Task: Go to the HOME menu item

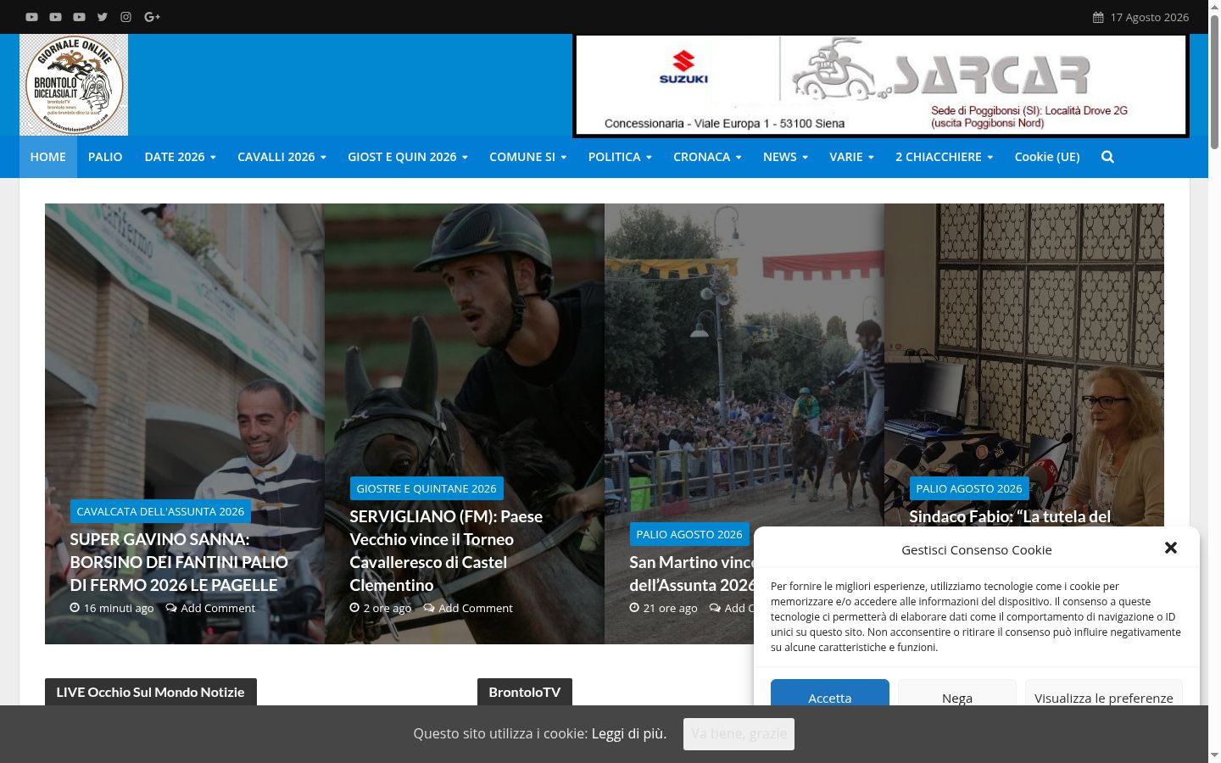Action: click(x=48, y=157)
